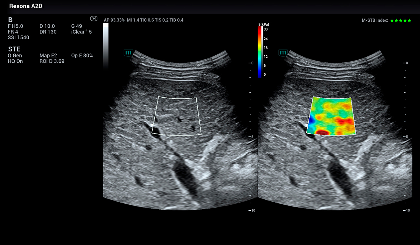Click the M-STB Index green stars

(x=401, y=21)
